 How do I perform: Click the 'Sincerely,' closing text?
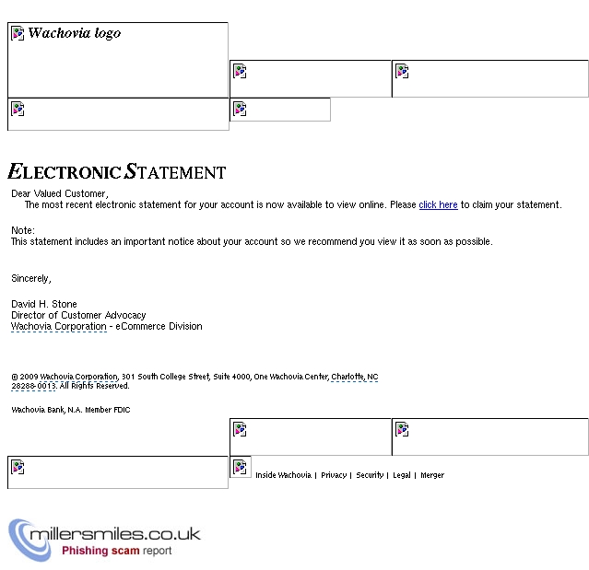31,278
